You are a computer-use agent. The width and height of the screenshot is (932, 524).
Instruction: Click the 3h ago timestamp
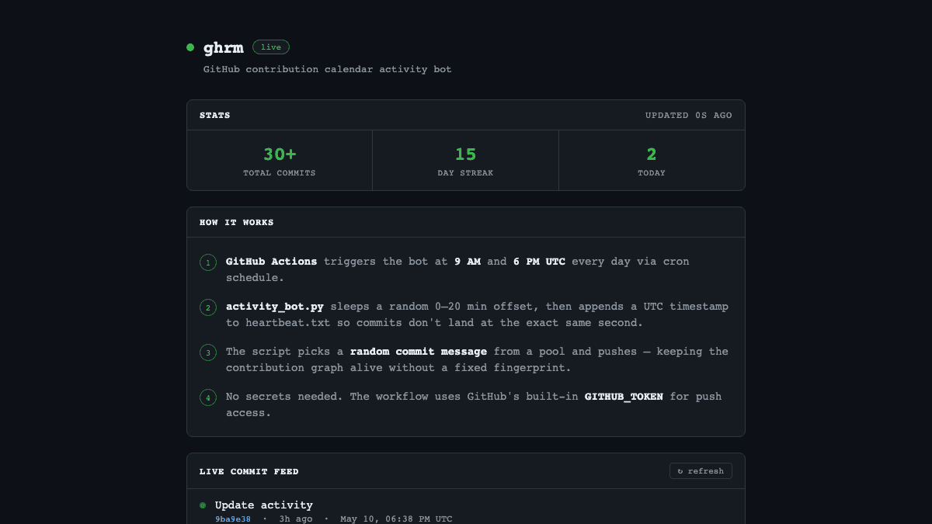pos(296,519)
